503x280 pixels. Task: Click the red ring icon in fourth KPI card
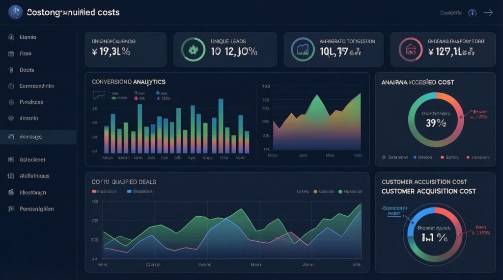(x=409, y=50)
